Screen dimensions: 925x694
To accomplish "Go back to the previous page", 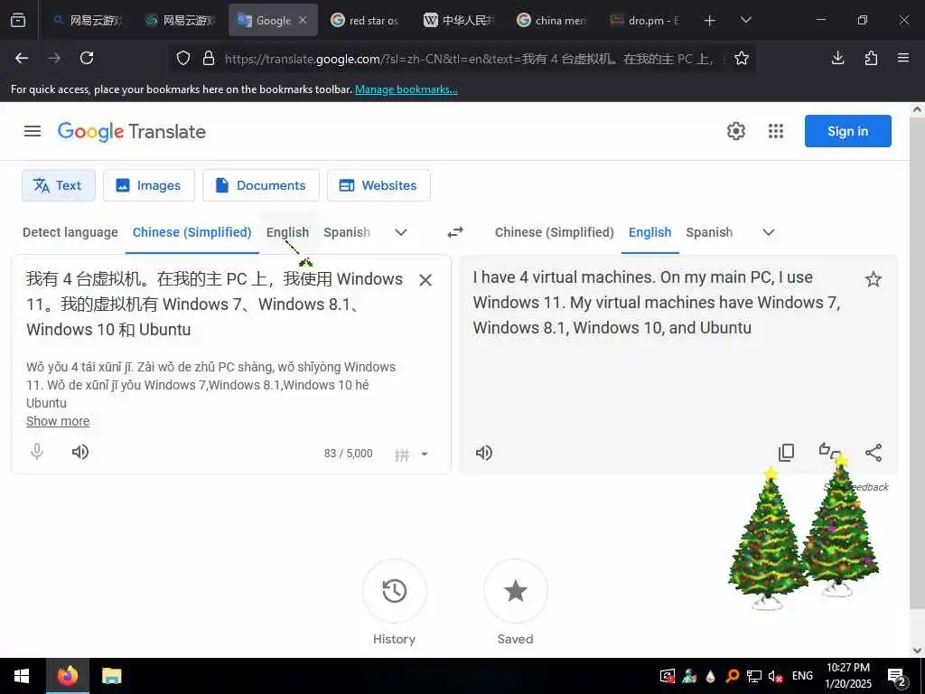I will click(x=22, y=58).
